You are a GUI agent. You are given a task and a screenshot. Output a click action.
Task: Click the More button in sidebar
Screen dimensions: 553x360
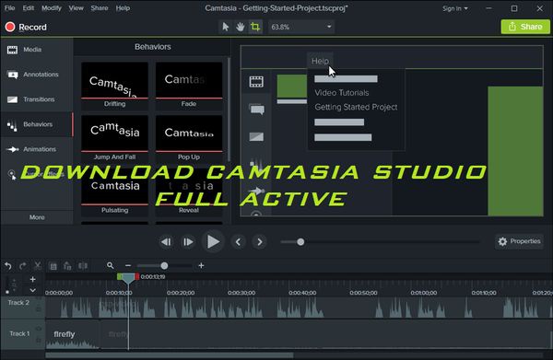(x=37, y=217)
